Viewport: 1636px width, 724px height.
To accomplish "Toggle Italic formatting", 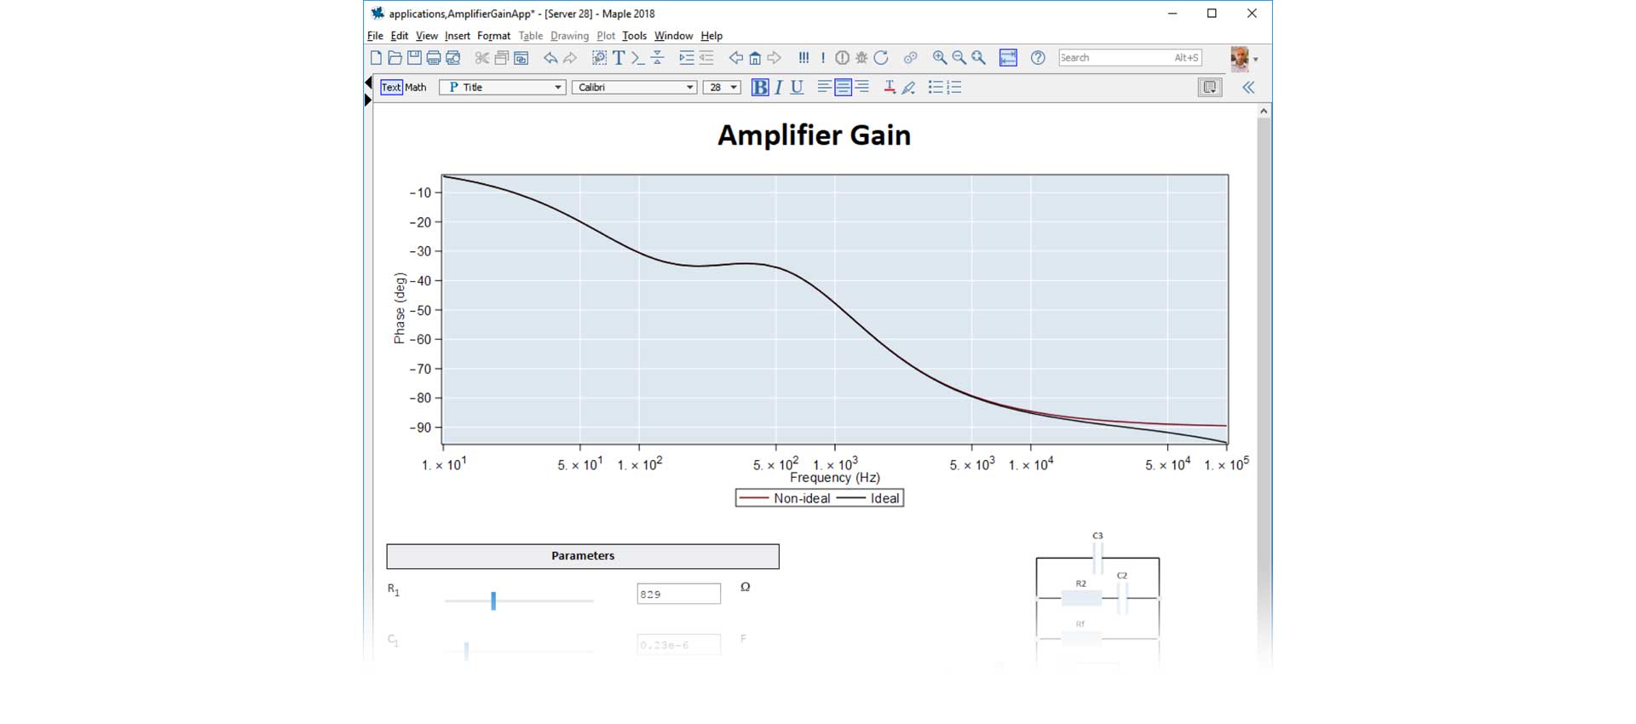I will click(x=778, y=87).
